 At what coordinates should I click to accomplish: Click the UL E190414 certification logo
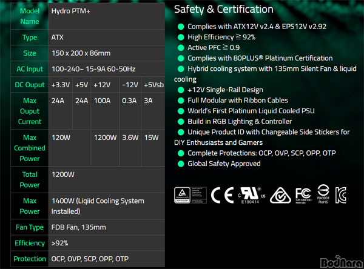click(x=252, y=196)
